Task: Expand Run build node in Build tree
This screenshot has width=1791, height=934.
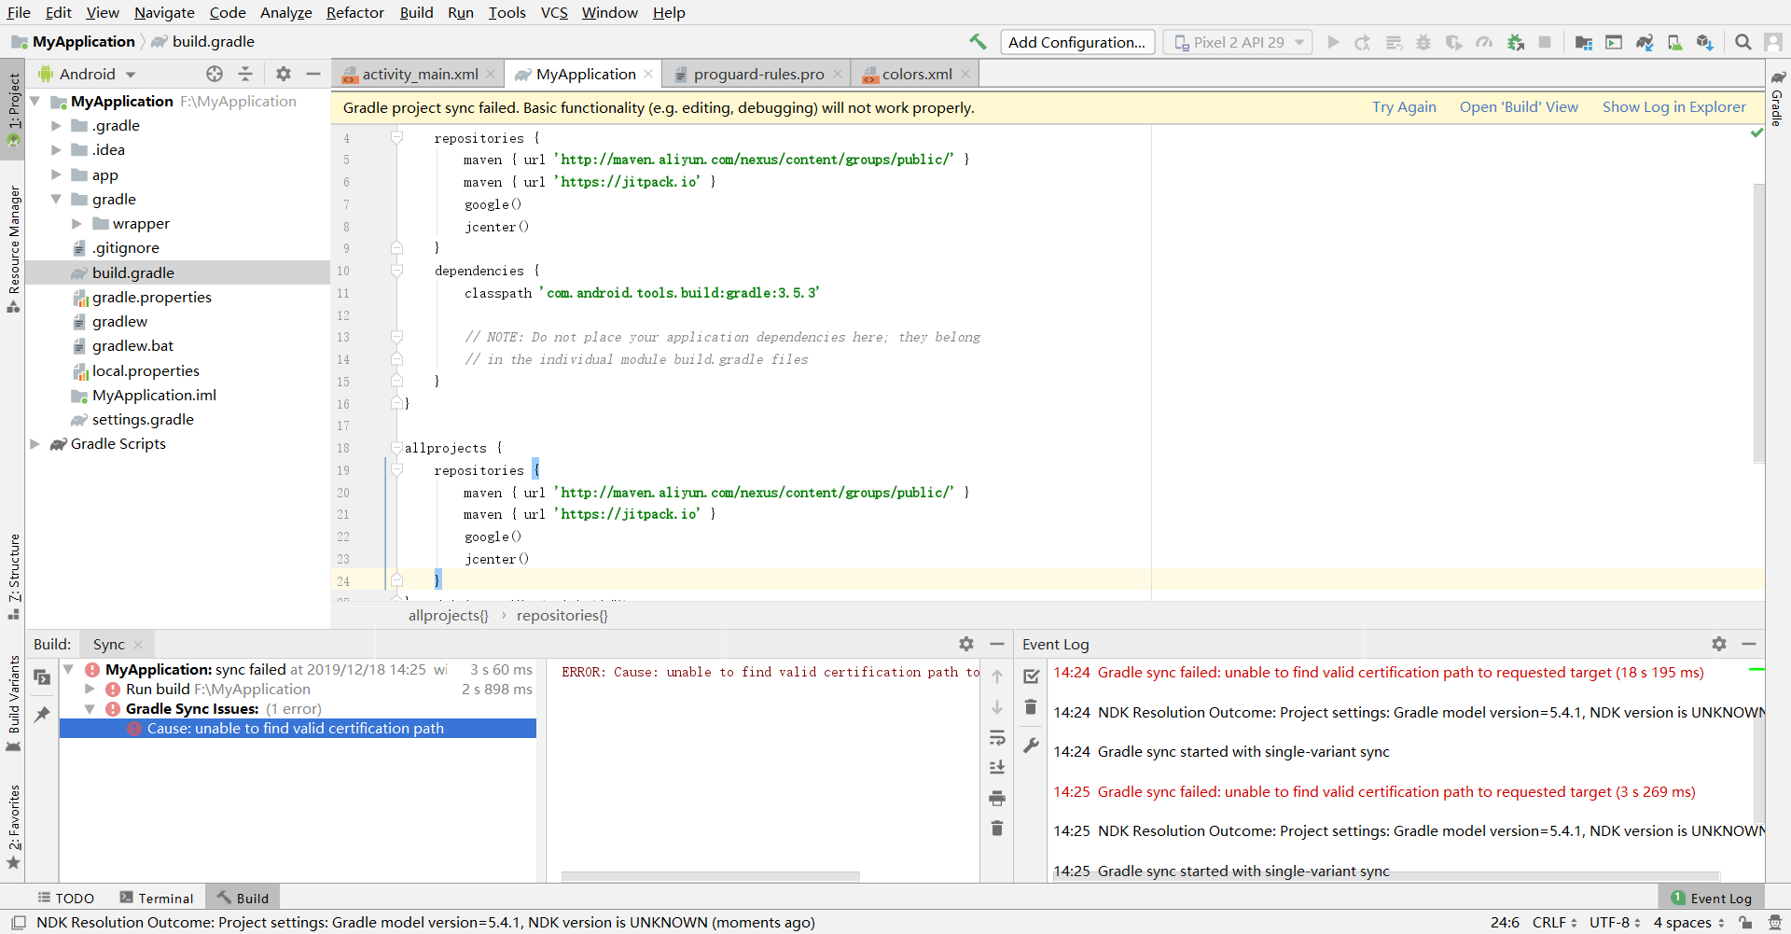Action: point(90,689)
